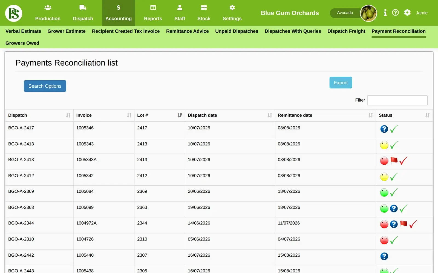Open Dispatch Freight tab
The image size is (438, 273).
[x=346, y=31]
